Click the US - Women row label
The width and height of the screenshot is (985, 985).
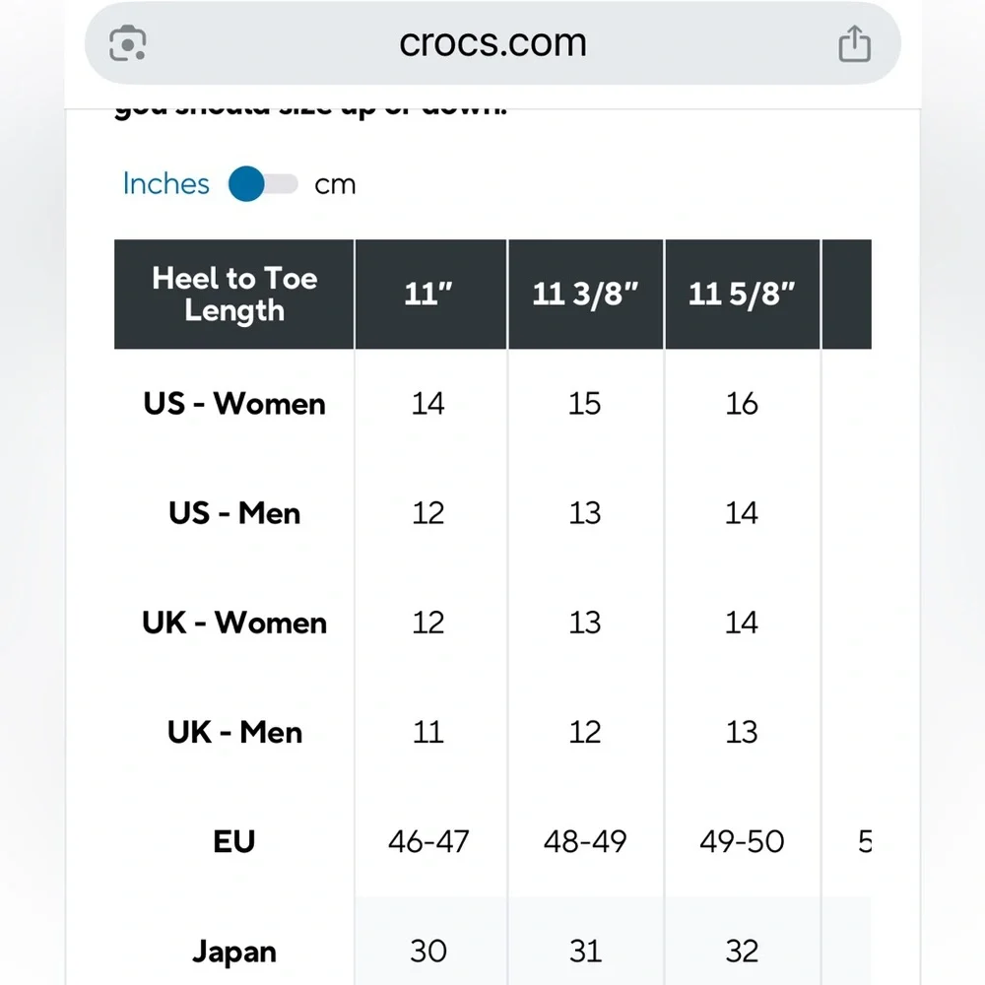234,404
